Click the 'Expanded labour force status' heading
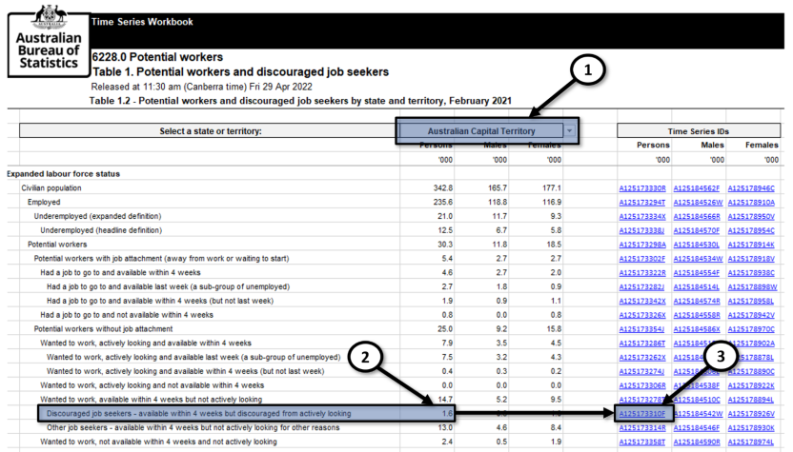Screen dimensions: 793x452 tap(63, 174)
